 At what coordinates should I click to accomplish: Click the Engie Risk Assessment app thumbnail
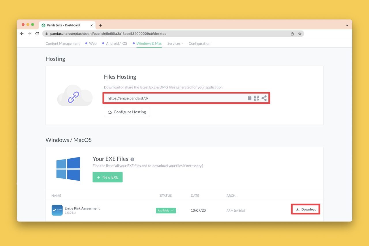pyautogui.click(x=57, y=210)
